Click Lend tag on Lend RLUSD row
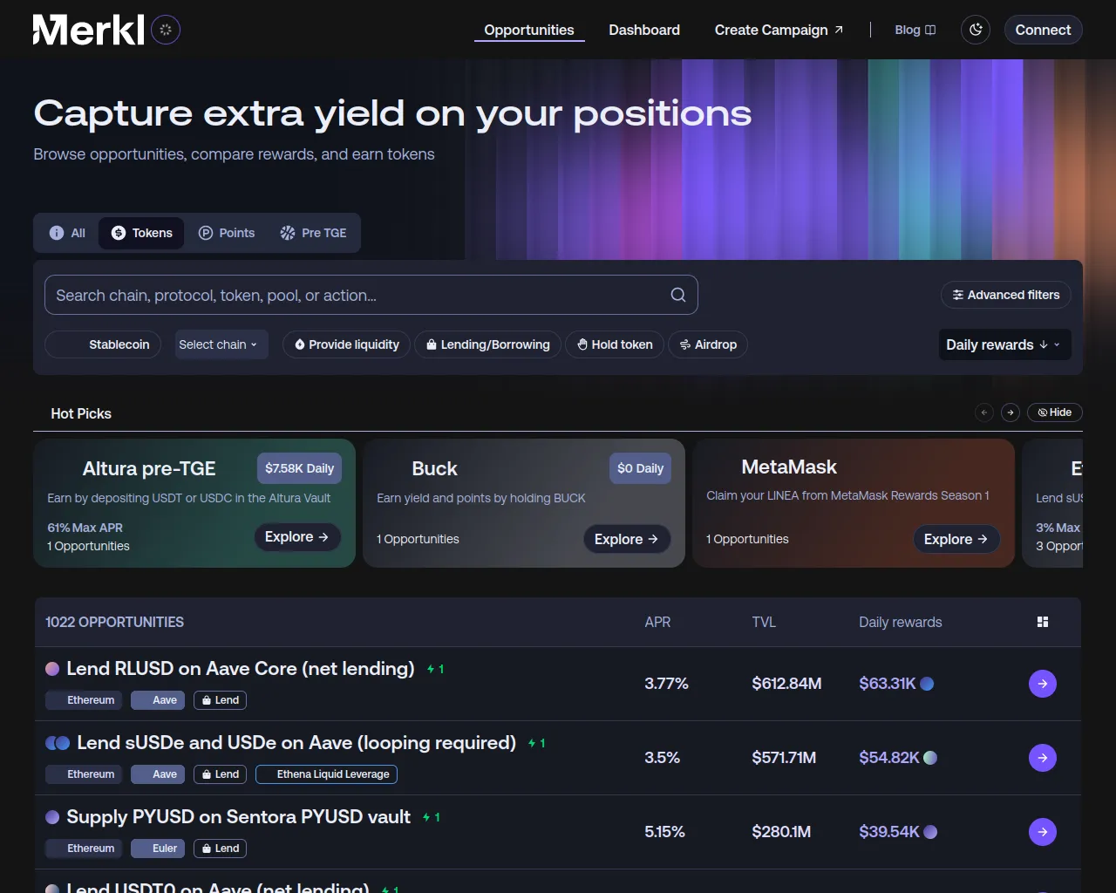 point(220,700)
